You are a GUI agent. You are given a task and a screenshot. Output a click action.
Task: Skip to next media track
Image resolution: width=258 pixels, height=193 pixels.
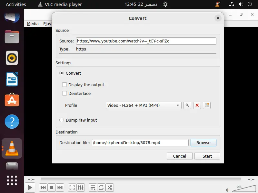[x=60, y=188]
